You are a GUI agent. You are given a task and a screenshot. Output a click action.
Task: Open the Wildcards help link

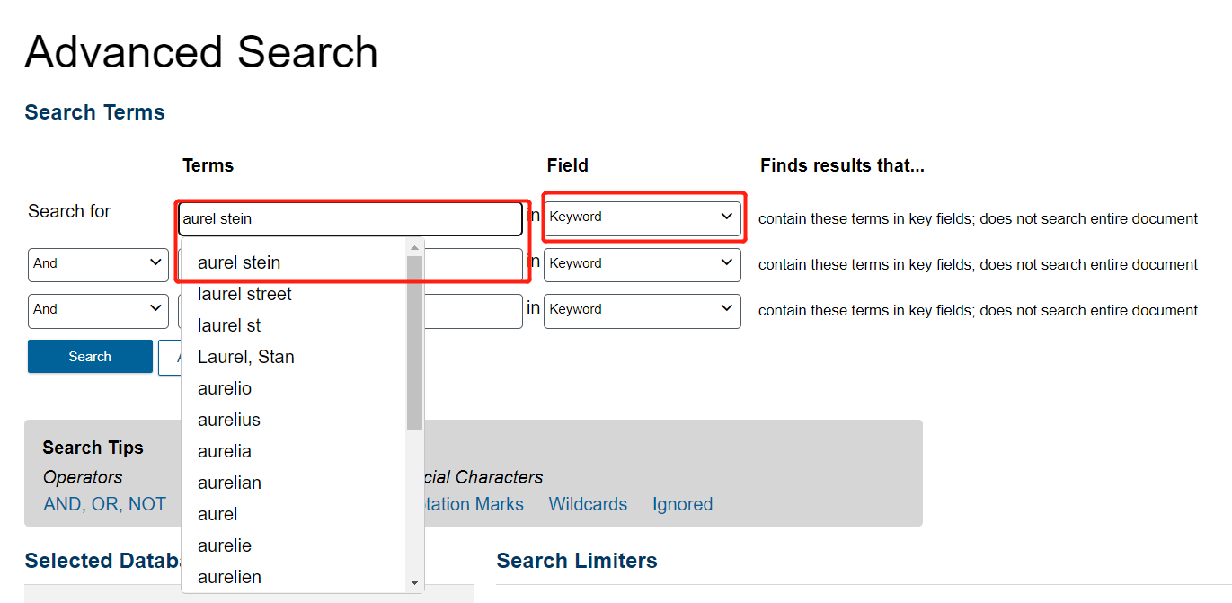point(588,504)
